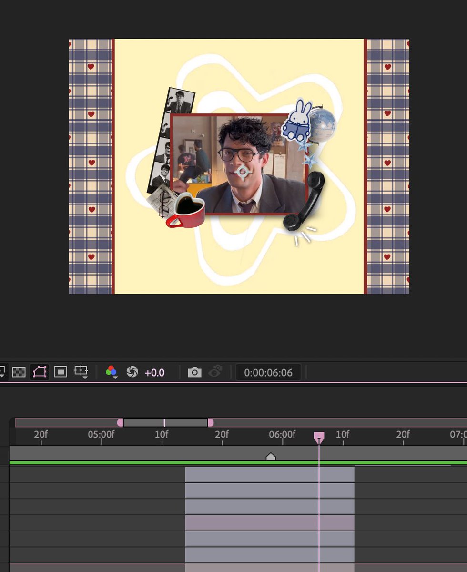Click the time navigator bar middle

[x=165, y=422]
